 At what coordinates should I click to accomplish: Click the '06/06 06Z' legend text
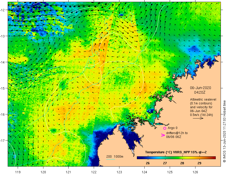point(174,137)
